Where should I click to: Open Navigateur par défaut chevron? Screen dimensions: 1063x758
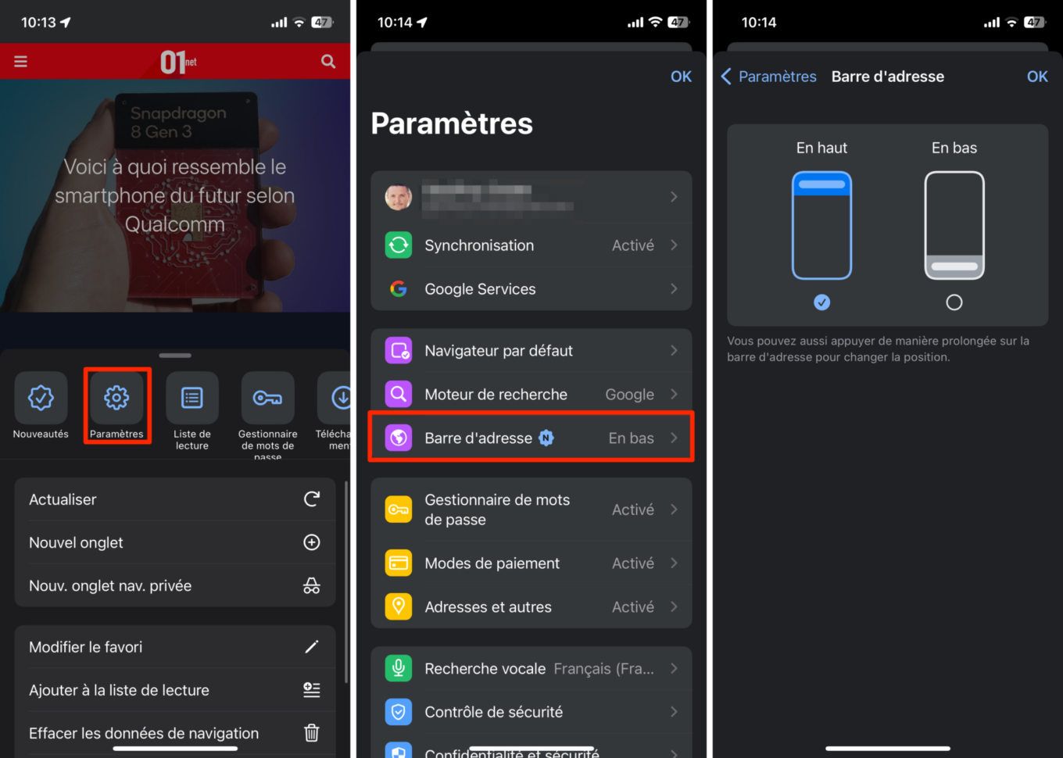coord(674,351)
